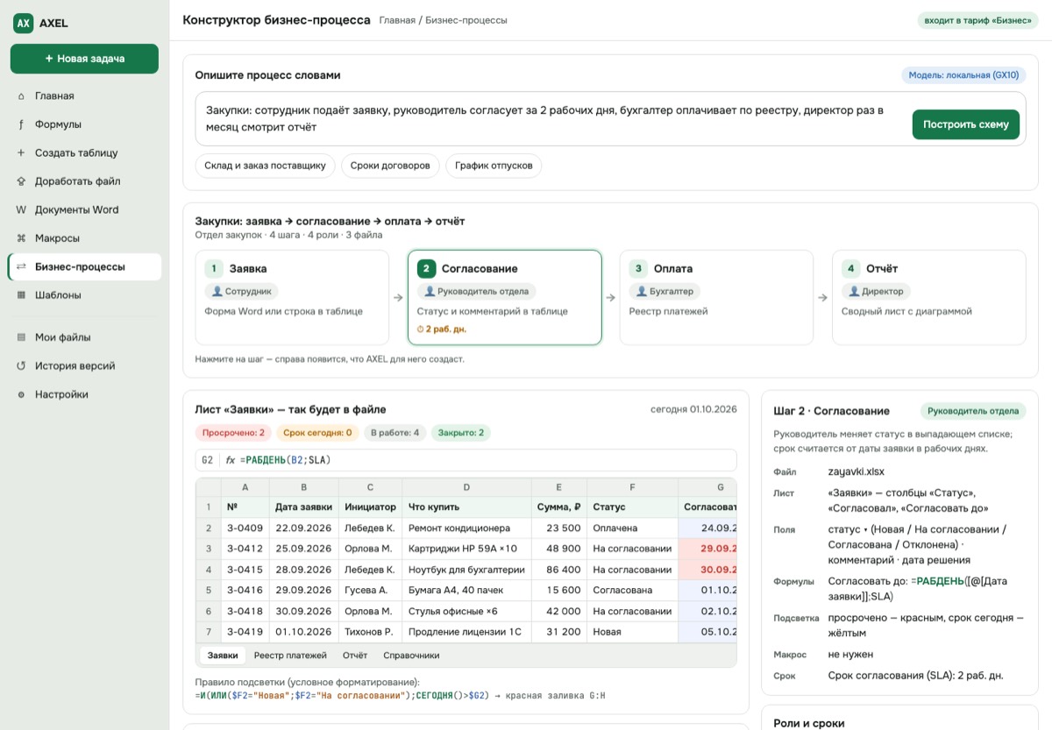Click the home icon in the sidebar
1052x730 pixels.
pos(21,96)
